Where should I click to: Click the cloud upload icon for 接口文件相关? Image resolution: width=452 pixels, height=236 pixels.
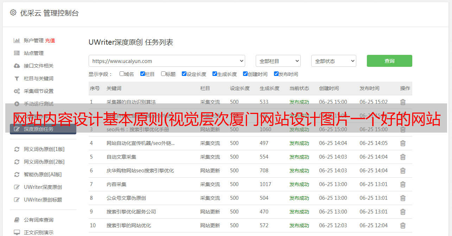[x=17, y=66]
